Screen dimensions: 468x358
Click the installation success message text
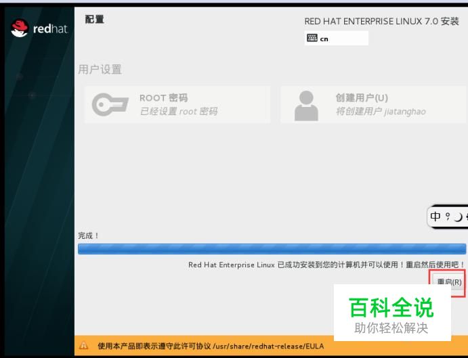click(326, 265)
